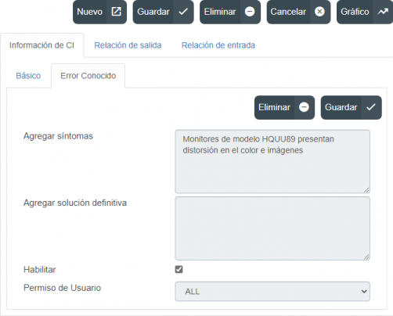The width and height of the screenshot is (393, 316).
Task: Switch to Relación de salida tab
Action: pos(128,45)
